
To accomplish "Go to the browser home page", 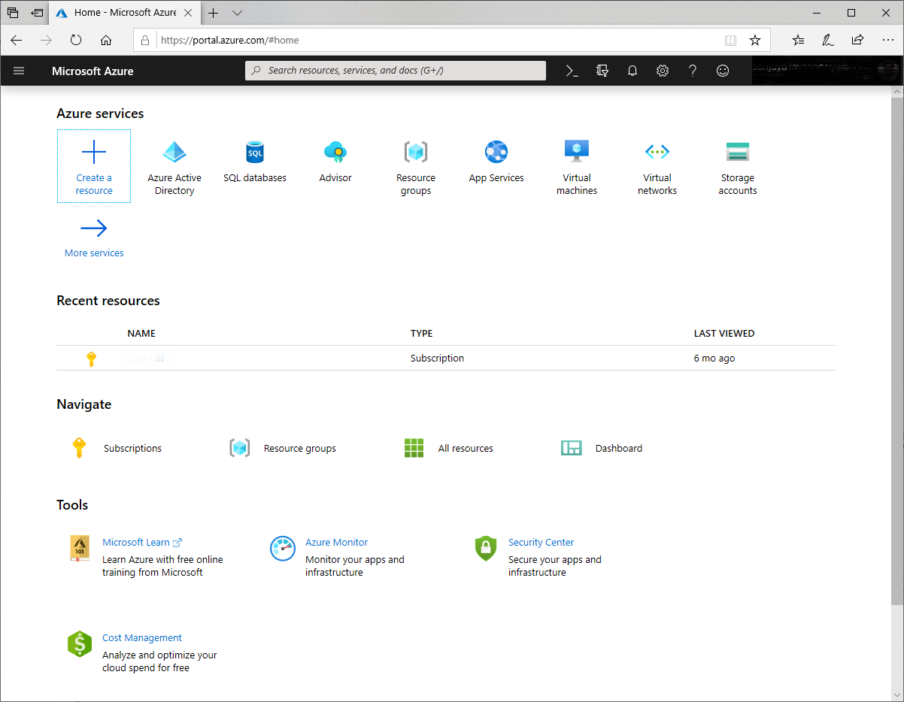I will click(x=106, y=40).
